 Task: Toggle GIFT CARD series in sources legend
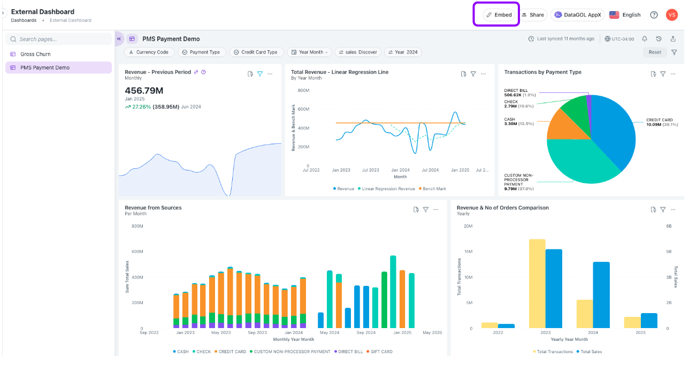point(379,352)
